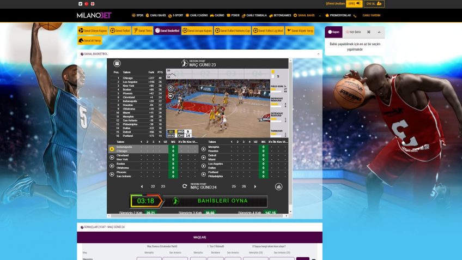Open the Canlı Bahis menu
462x260 pixels.
[156, 15]
